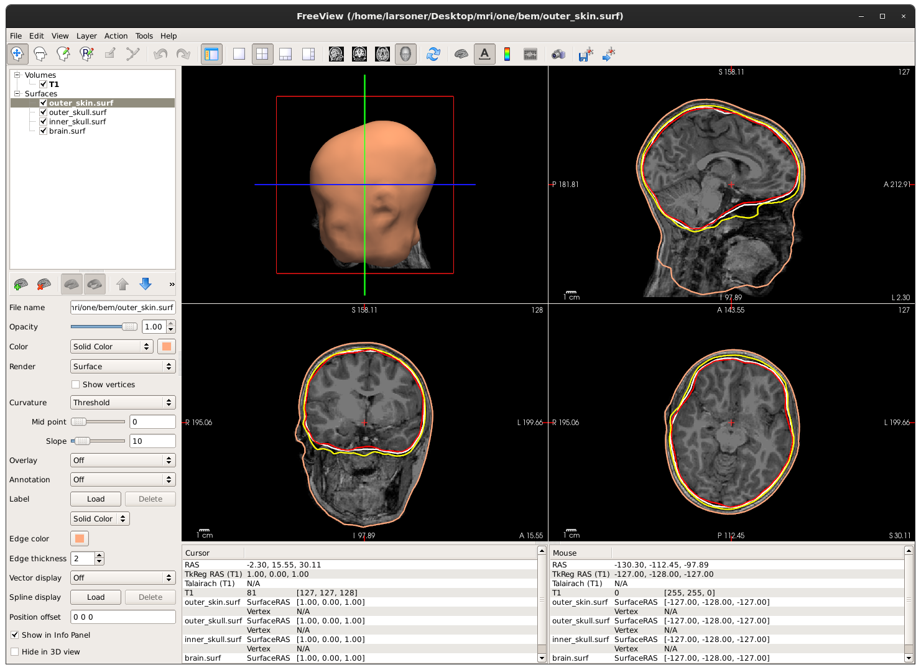Switch to sagittal view icon
Viewport: 921px width, 670px height.
pyautogui.click(x=336, y=54)
